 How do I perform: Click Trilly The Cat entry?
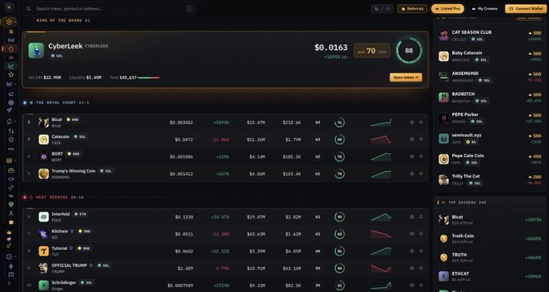tap(490, 179)
